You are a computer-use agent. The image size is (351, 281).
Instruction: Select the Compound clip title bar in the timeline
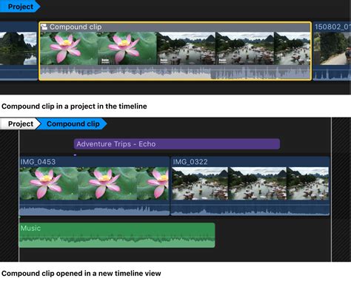tap(175, 27)
